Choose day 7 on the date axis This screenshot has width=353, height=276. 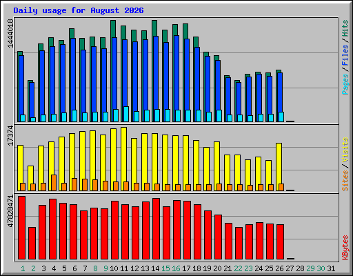point(85,268)
